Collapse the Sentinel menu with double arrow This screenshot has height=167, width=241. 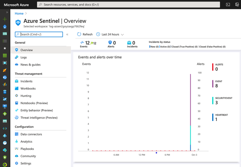click(x=67, y=34)
